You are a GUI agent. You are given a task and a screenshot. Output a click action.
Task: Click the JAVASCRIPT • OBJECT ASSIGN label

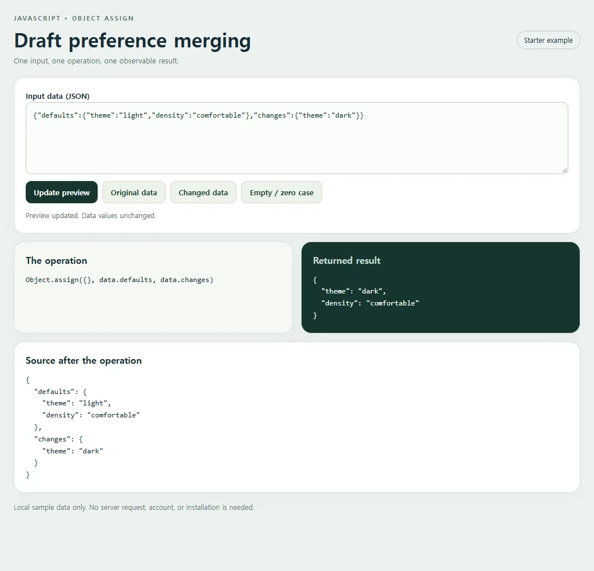pos(74,18)
